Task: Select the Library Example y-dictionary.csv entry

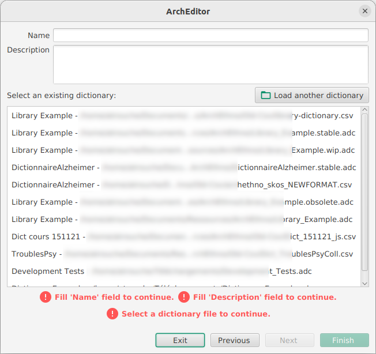Action: tap(184, 115)
